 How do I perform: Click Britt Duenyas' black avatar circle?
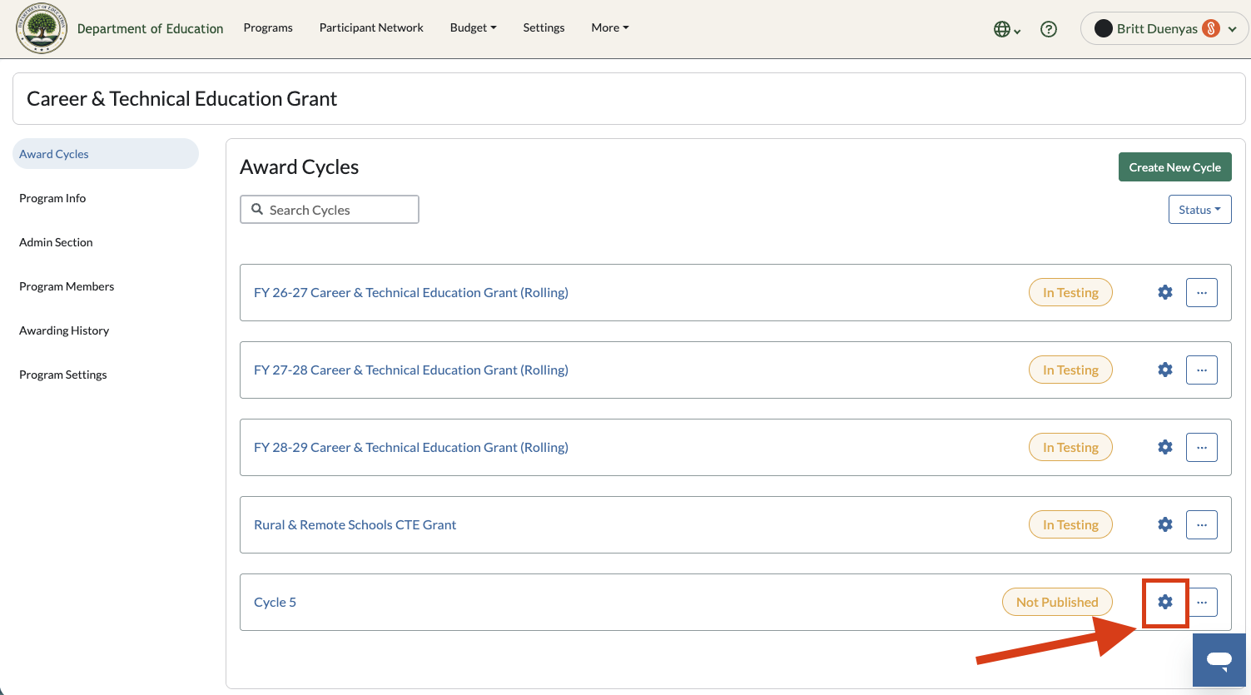click(1104, 28)
